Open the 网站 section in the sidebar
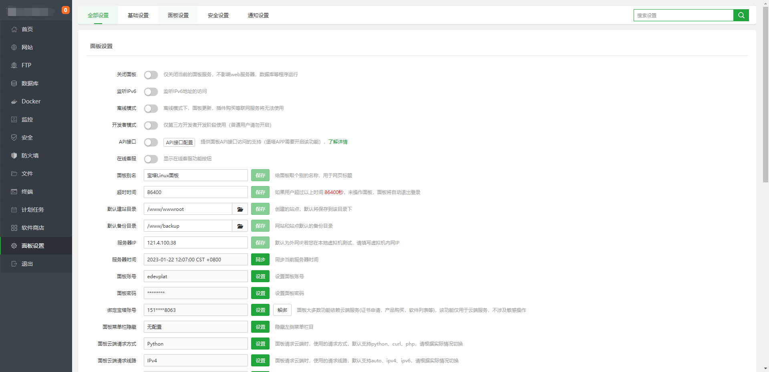This screenshot has height=372, width=769. click(x=27, y=47)
